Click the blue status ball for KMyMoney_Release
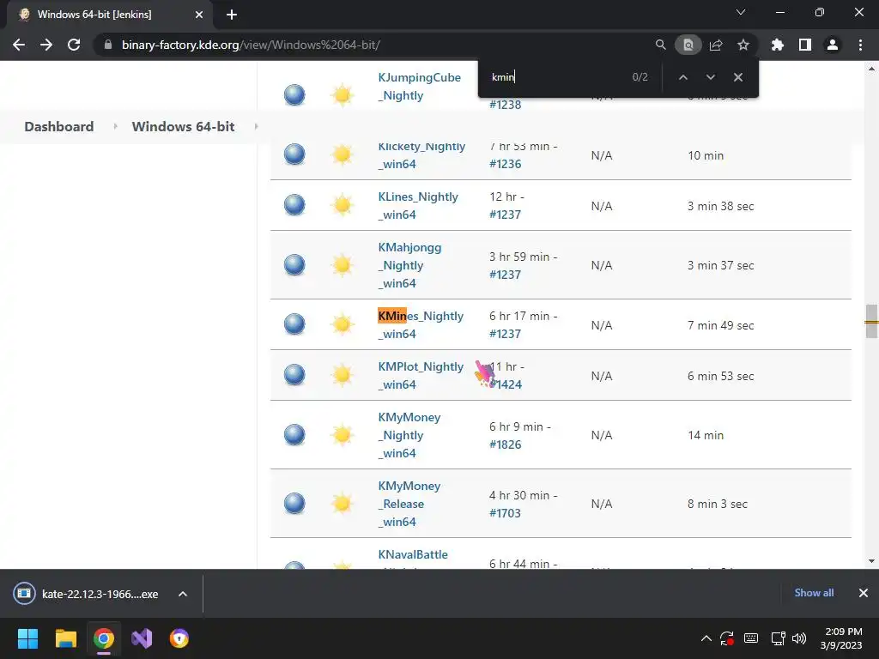This screenshot has width=879, height=659. [x=294, y=503]
